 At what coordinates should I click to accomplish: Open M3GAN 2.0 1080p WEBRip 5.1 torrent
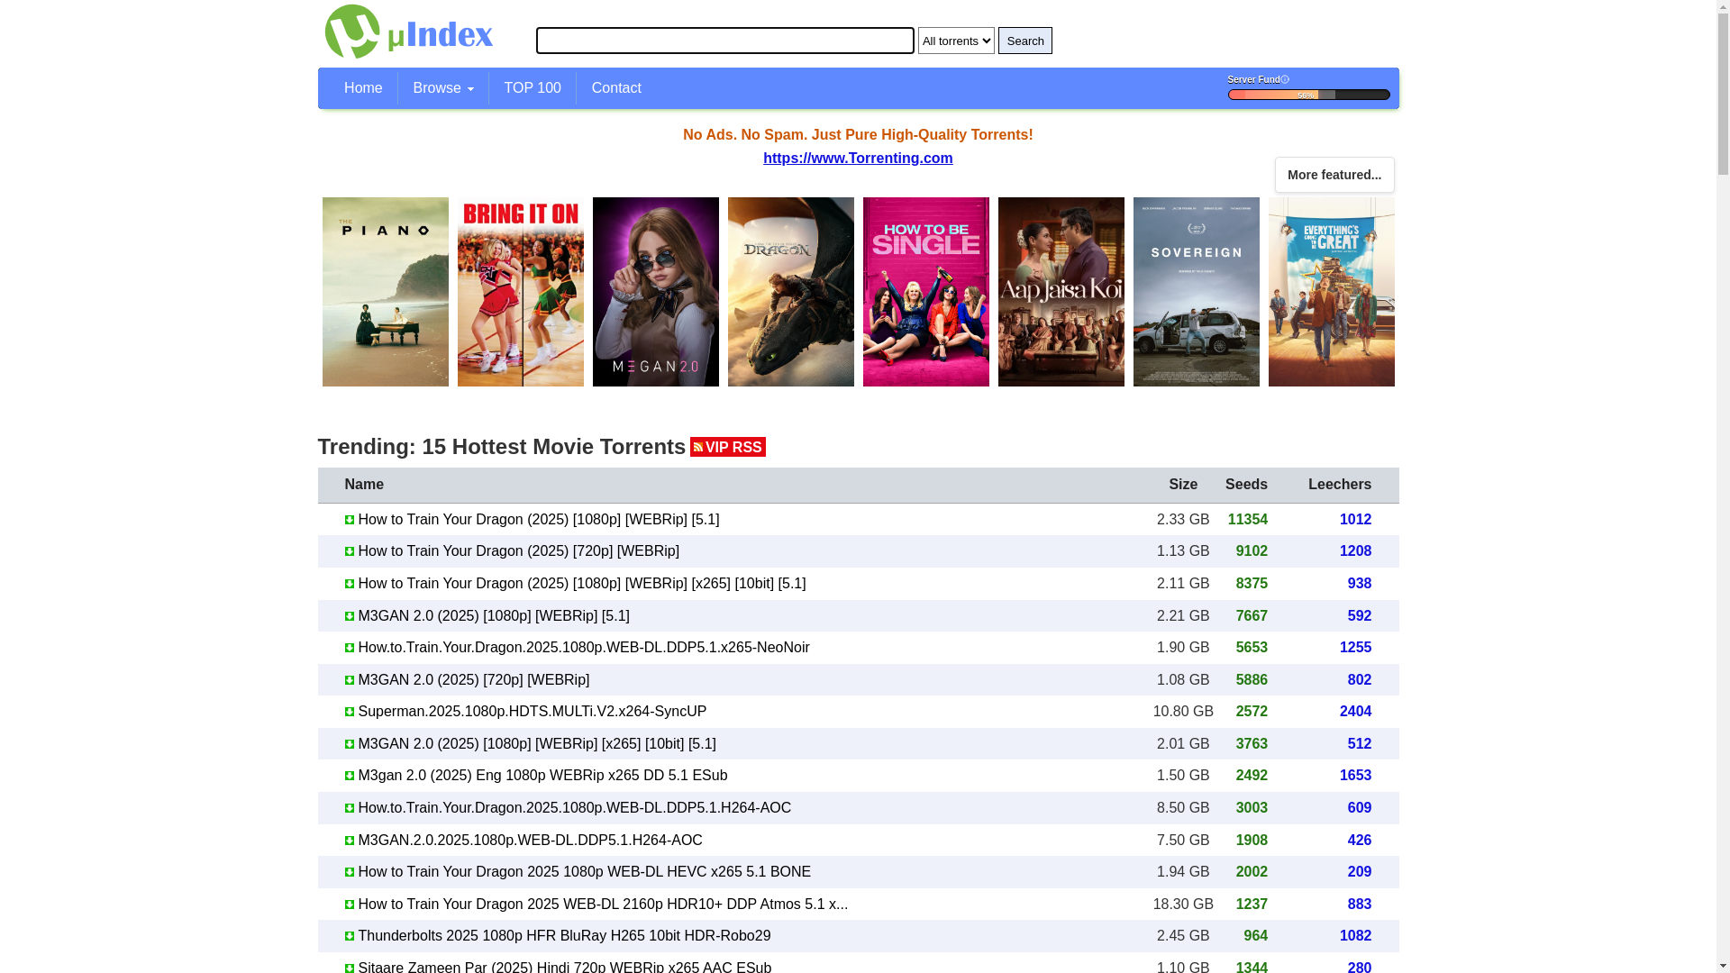pyautogui.click(x=494, y=616)
